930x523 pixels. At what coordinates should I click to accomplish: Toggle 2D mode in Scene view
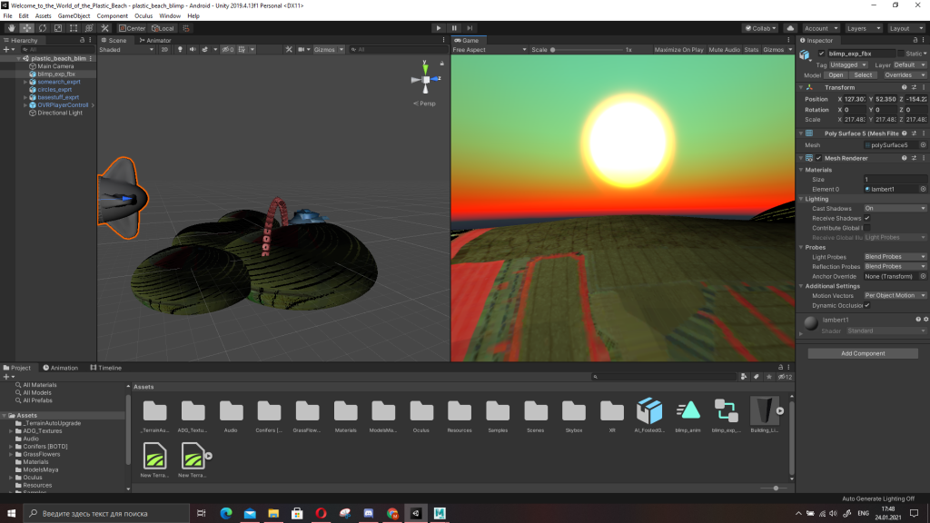[165, 50]
